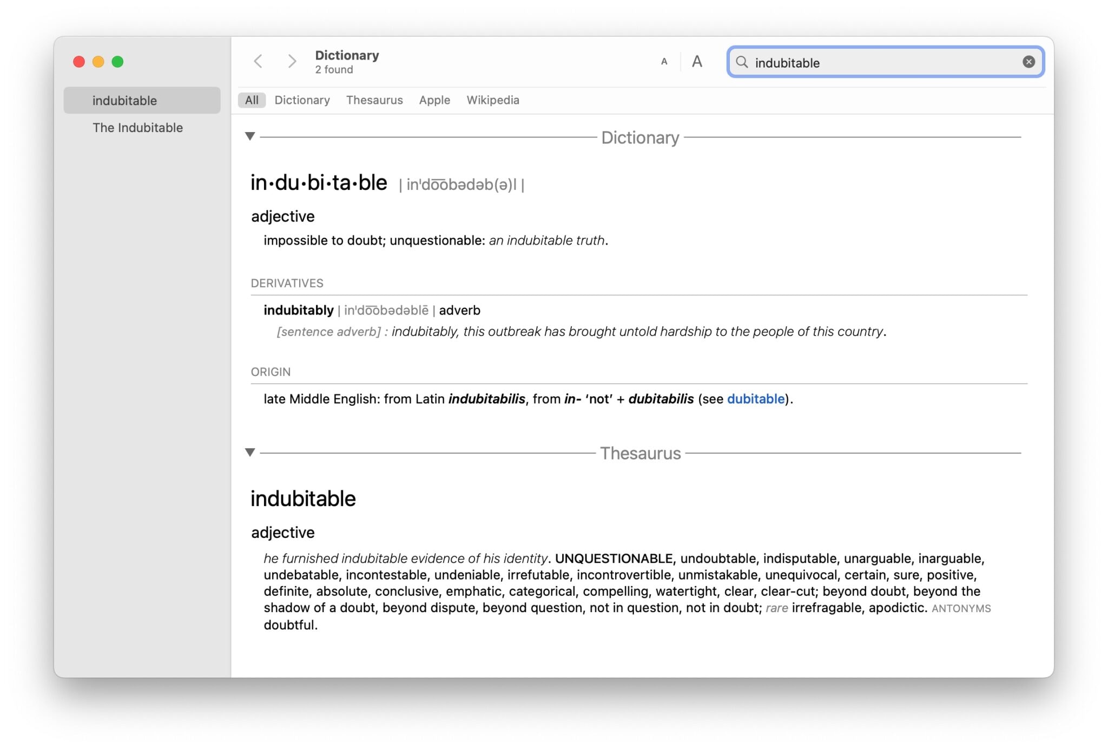
Task: Clear the search field text
Action: pos(1028,62)
